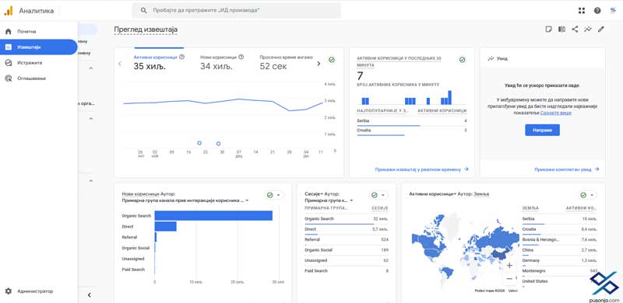Zoom in the world map

tap(510, 266)
